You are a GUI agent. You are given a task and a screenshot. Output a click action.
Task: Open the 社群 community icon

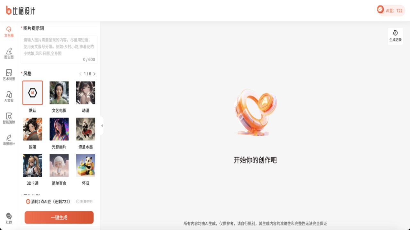point(8,218)
